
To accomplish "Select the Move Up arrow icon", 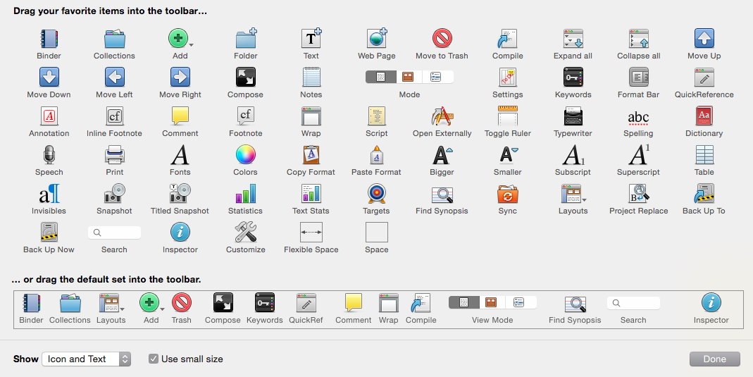I will point(704,39).
